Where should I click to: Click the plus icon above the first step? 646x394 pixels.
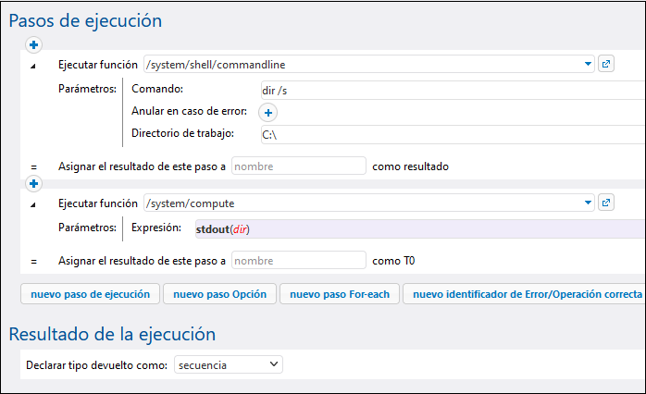click(x=34, y=44)
